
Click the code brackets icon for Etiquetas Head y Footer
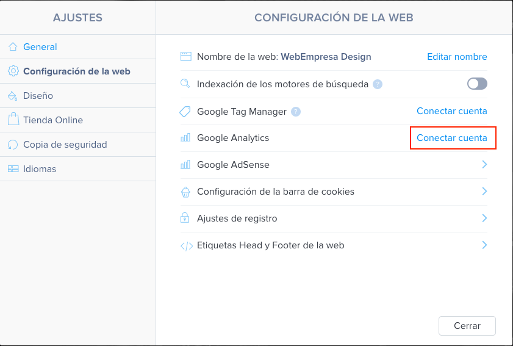tap(186, 246)
